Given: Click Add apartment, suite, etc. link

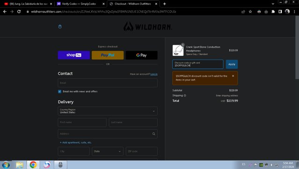Looking at the screenshot, I should (x=76, y=142).
